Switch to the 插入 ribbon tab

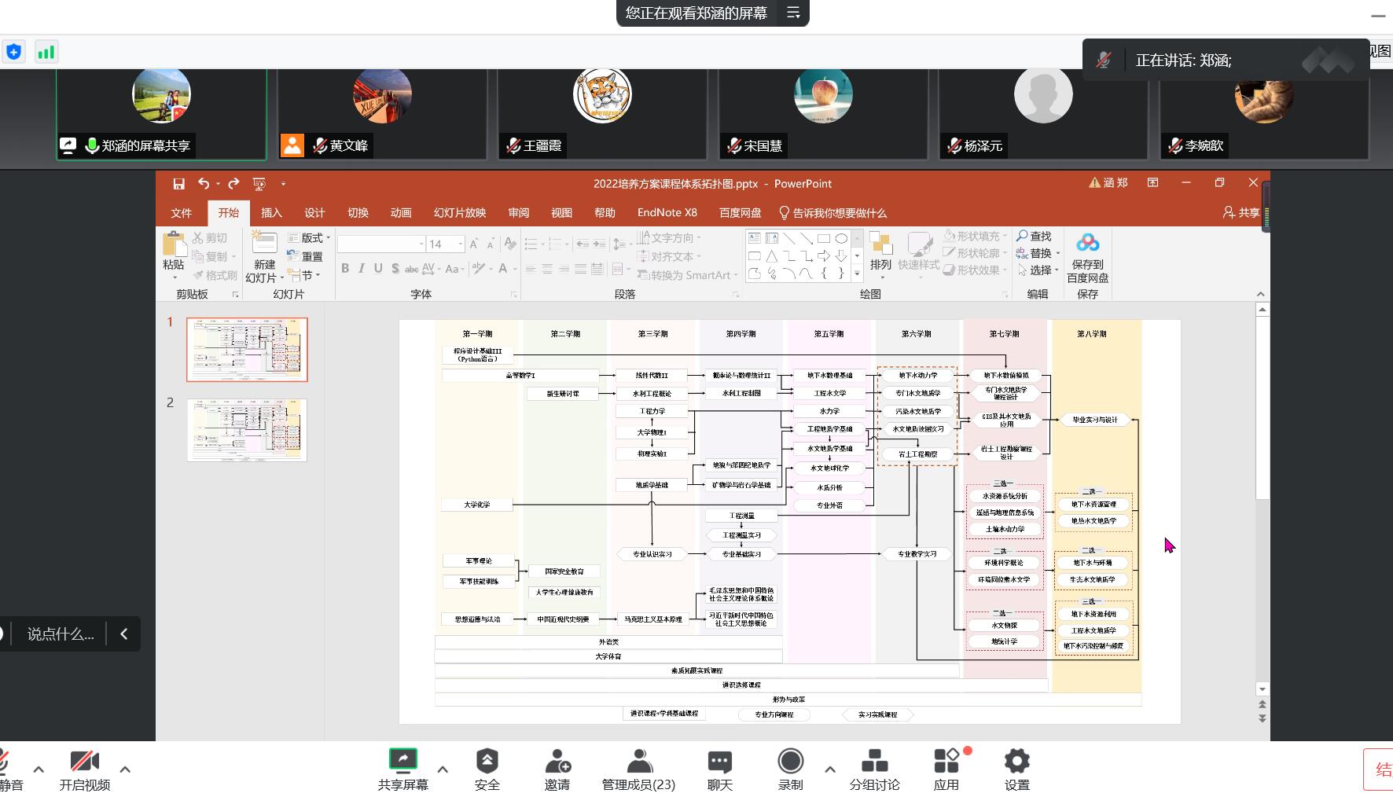pos(271,213)
